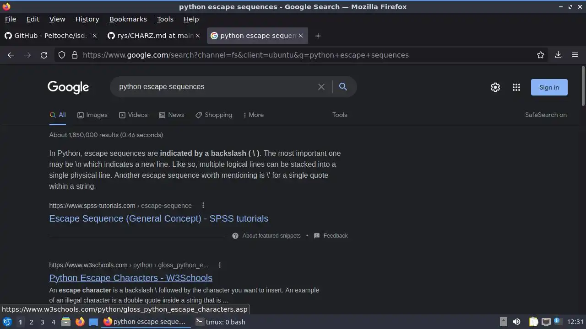The image size is (586, 329).
Task: Open the clipboard manager tray icon
Action: click(533, 322)
